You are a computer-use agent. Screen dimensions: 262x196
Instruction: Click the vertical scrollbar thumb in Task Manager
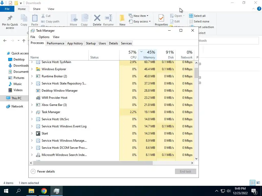tap(196, 73)
